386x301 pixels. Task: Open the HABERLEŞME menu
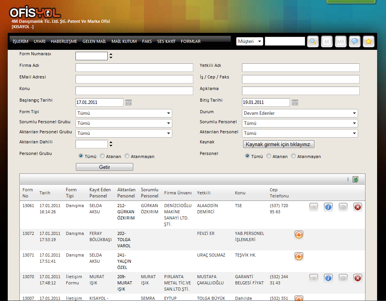pos(64,41)
